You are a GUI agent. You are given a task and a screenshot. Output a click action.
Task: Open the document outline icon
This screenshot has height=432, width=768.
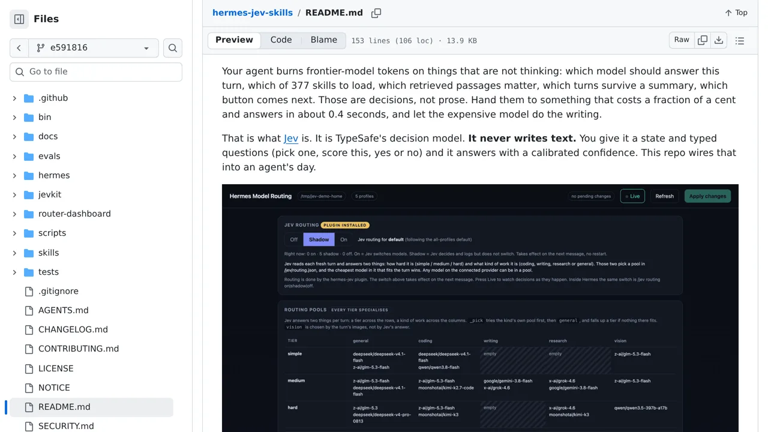coord(740,41)
